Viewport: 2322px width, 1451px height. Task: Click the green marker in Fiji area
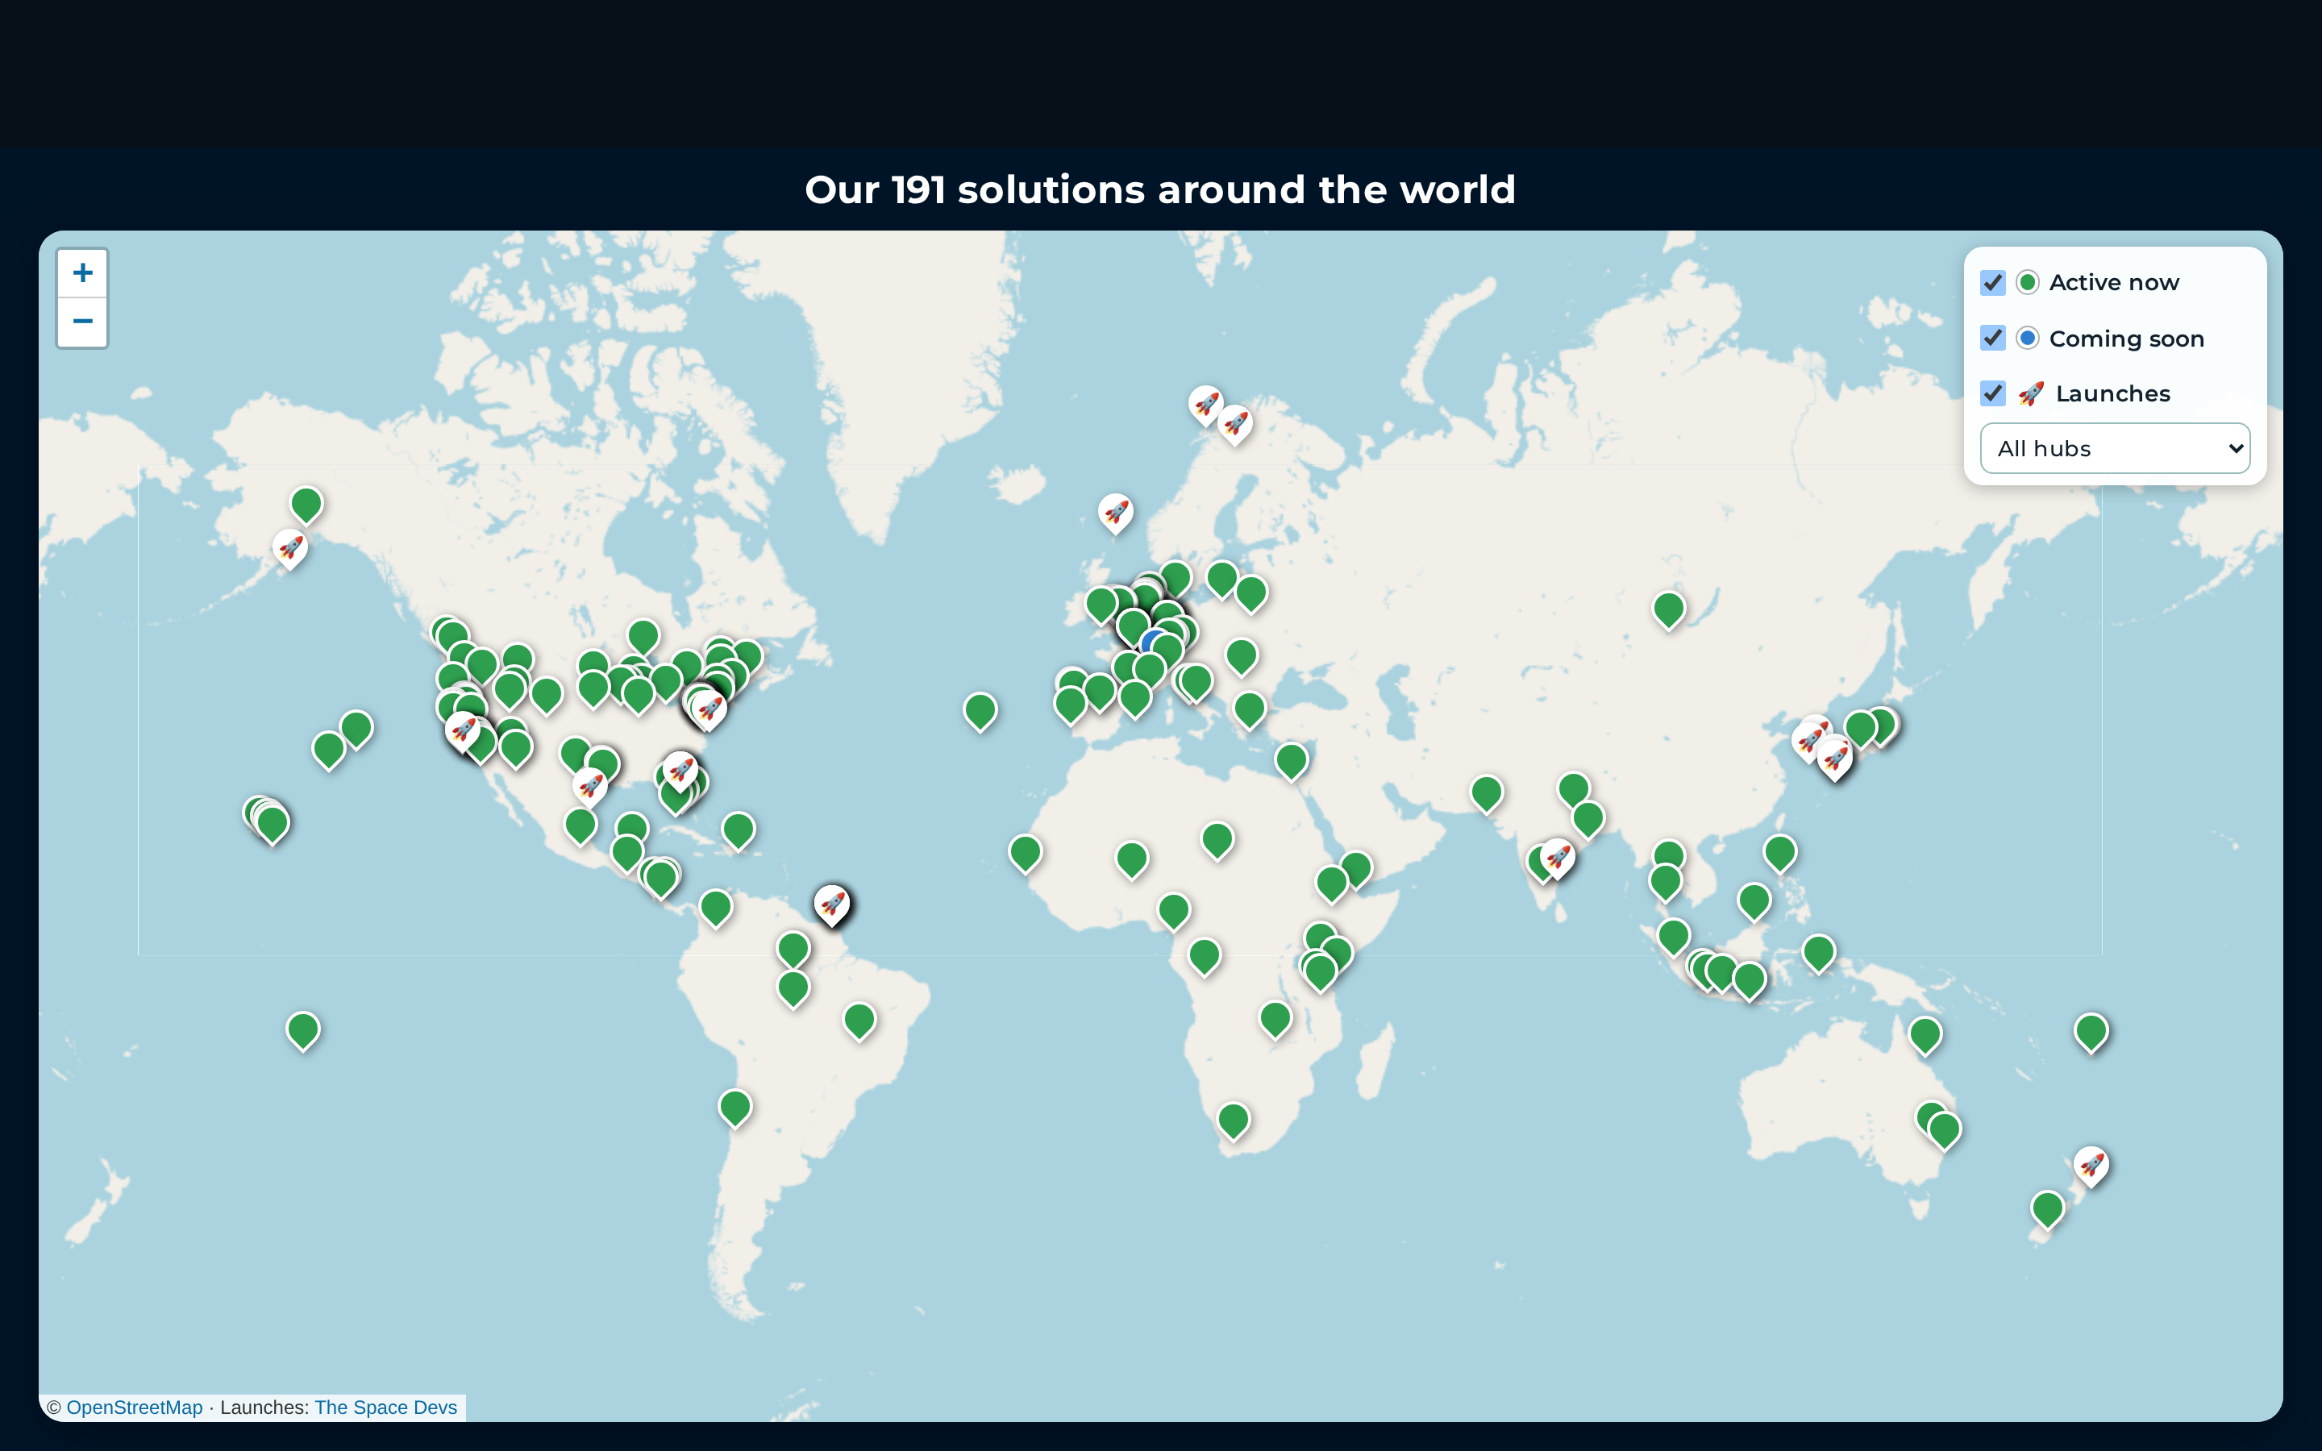tap(2091, 1033)
